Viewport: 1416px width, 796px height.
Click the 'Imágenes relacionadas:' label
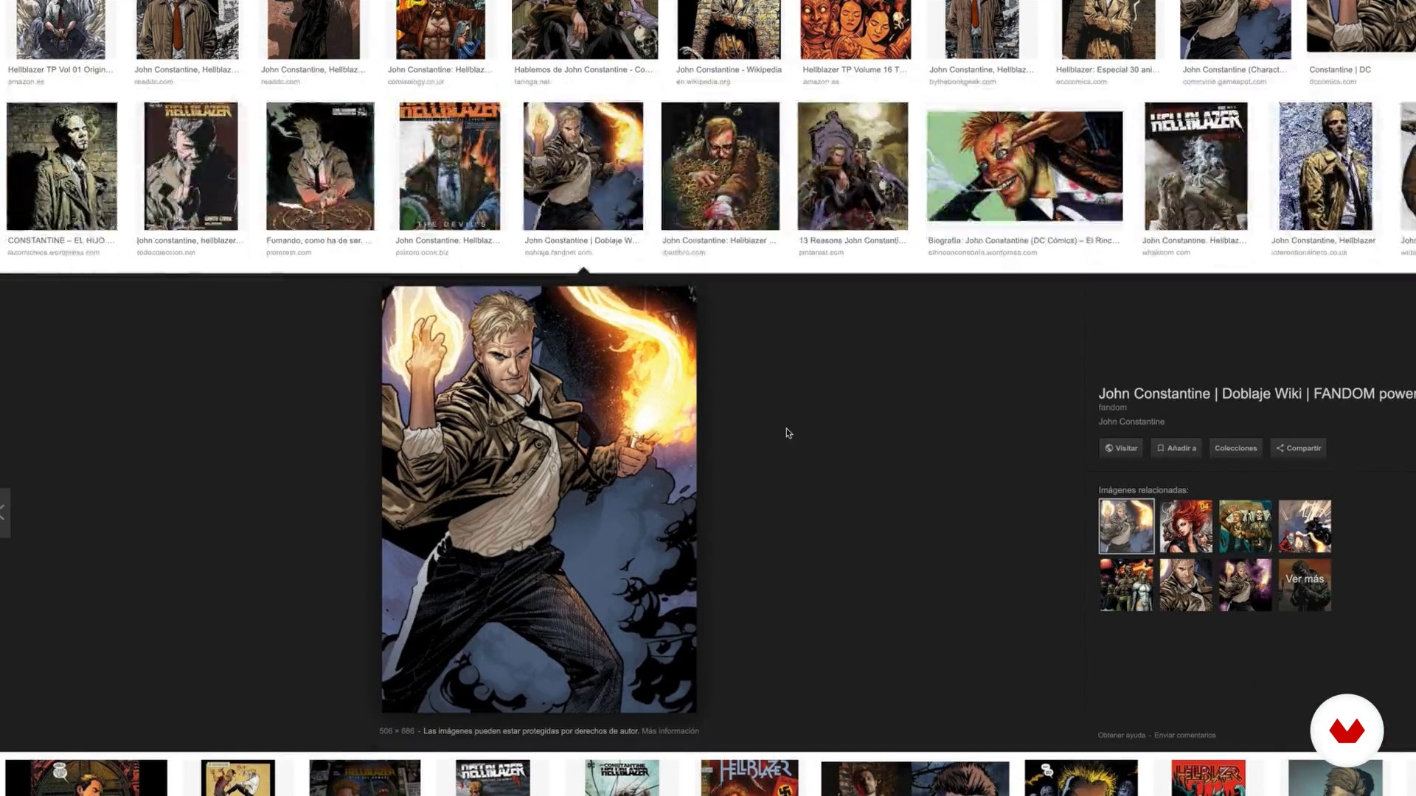(x=1143, y=490)
